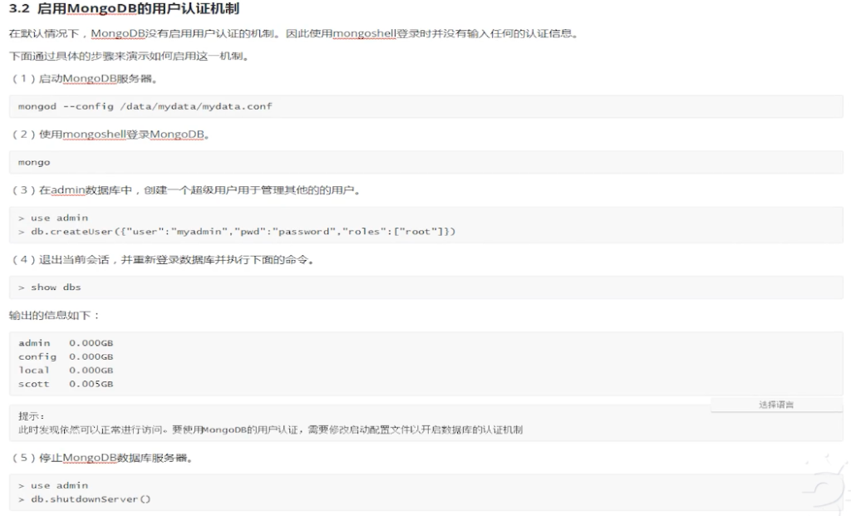Screen dimensions: 851x516
Task: Click the mongod --config command line
Action: coord(145,106)
